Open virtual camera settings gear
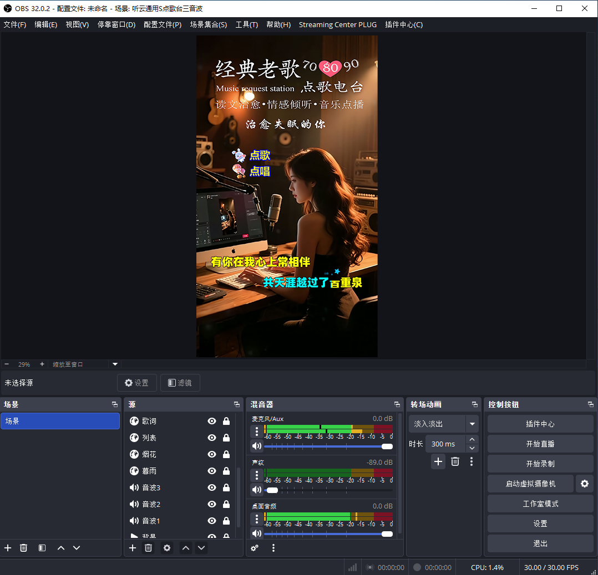Viewport: 598px width, 575px height. (584, 484)
